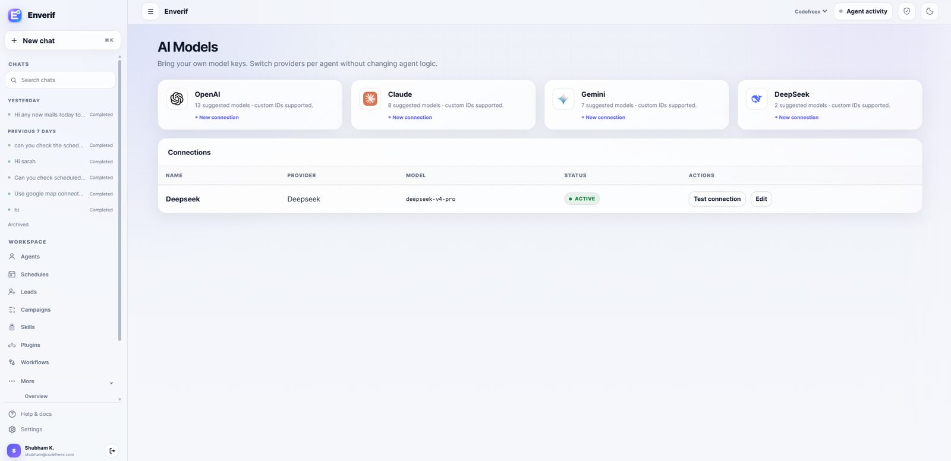Click Test connection for Deepseek
Screen dimensions: 951x461
717,199
